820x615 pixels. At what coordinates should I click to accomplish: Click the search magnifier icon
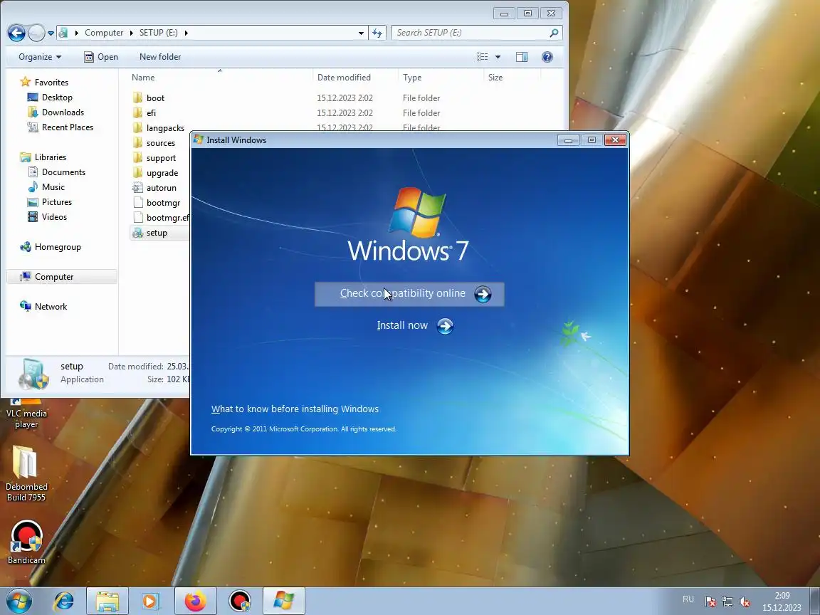tap(554, 33)
